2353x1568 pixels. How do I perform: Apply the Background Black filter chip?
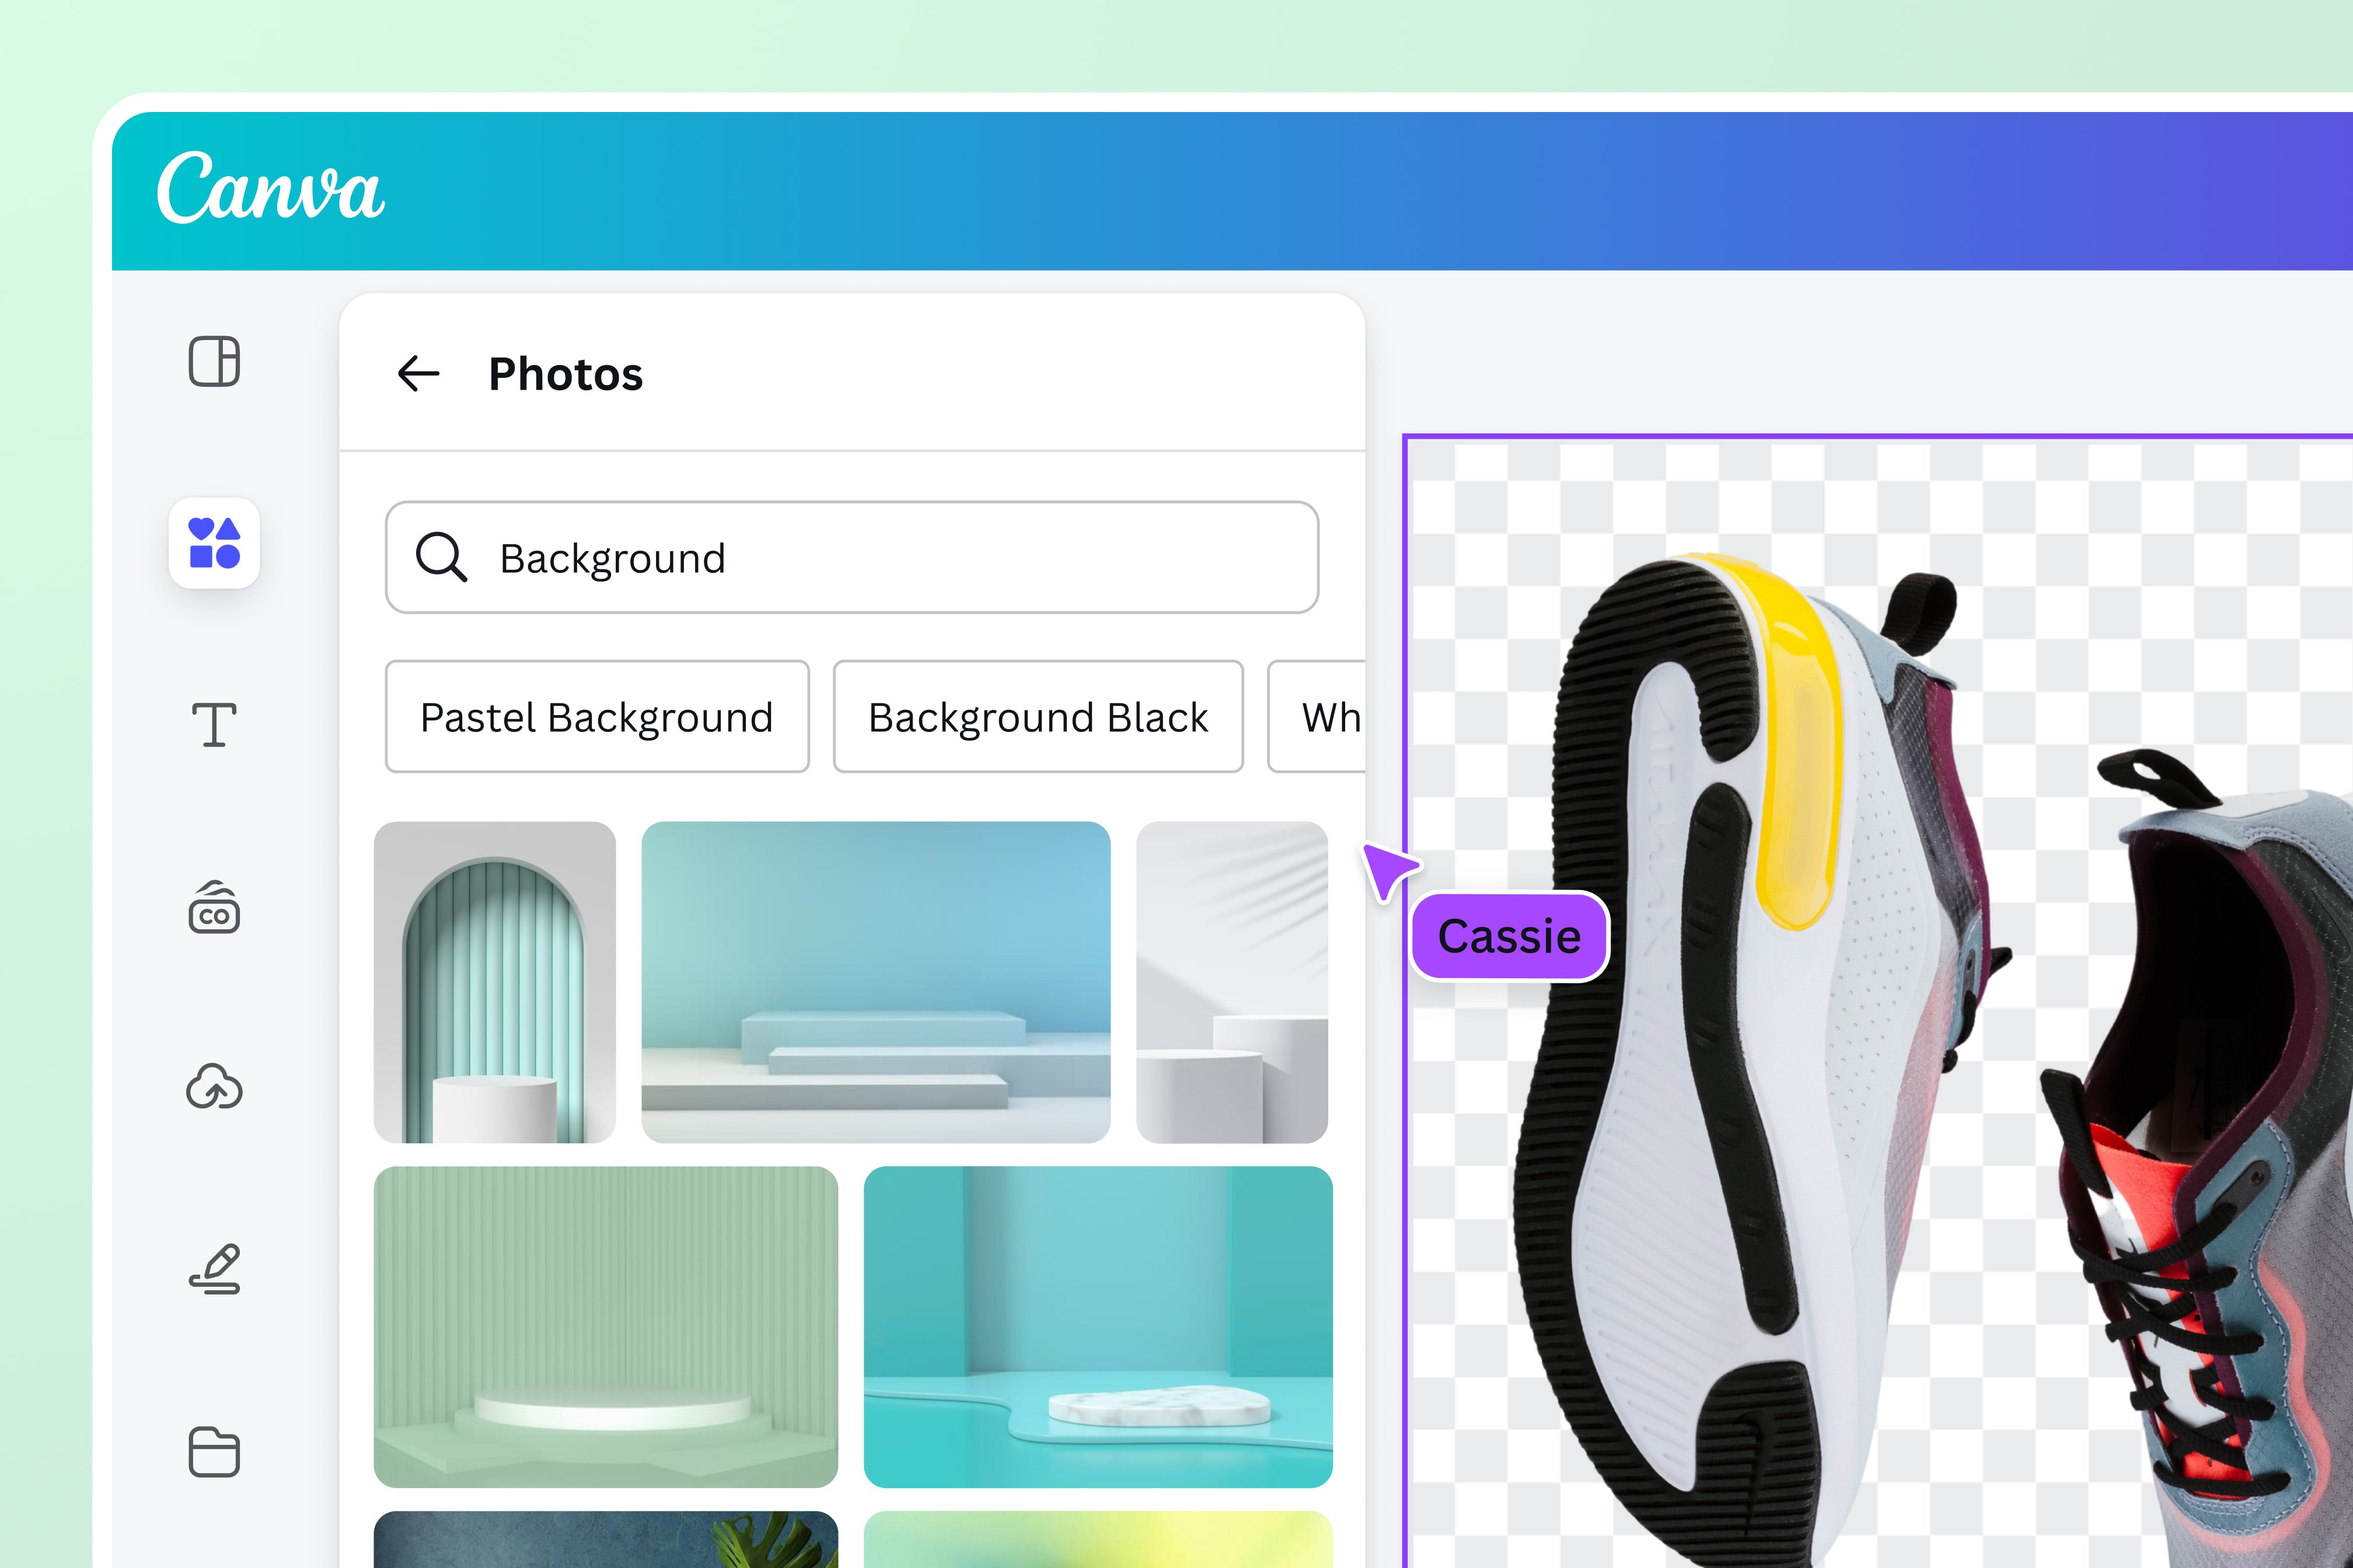pos(1038,717)
